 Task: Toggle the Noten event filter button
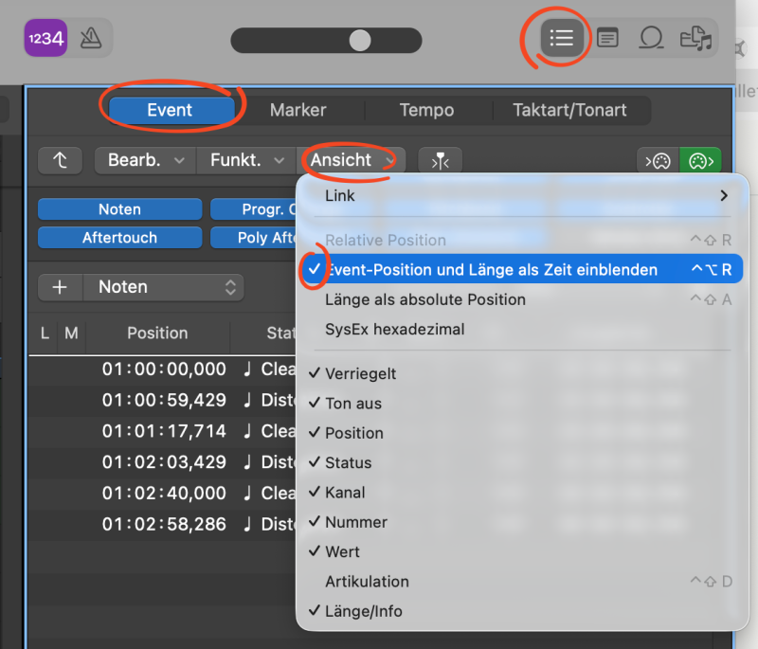click(x=119, y=209)
